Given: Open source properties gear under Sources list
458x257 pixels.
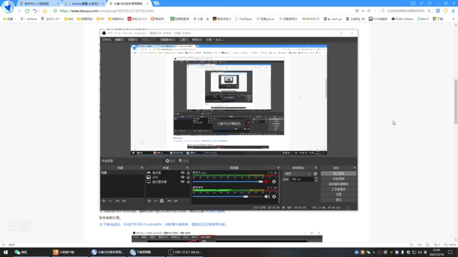Looking at the screenshot, I should [x=162, y=201].
